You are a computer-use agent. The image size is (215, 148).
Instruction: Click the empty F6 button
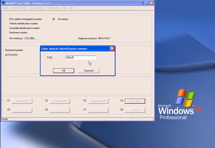tap(60, 110)
